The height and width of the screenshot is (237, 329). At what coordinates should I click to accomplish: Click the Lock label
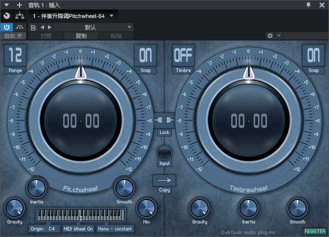(164, 132)
